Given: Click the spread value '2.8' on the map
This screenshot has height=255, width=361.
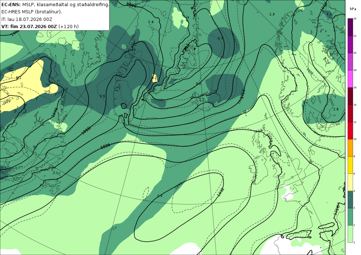Looking at the screenshot, I should 336,109.
